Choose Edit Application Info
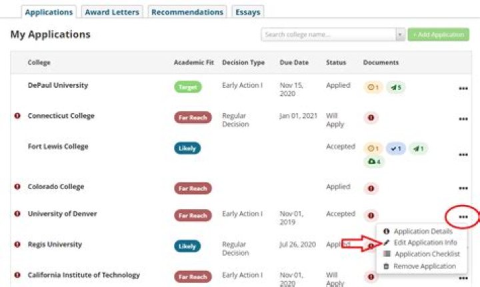The width and height of the screenshot is (480, 287). [420, 242]
